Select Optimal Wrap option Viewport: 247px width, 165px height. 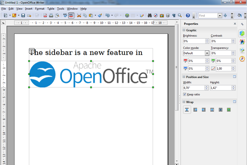click(212, 110)
